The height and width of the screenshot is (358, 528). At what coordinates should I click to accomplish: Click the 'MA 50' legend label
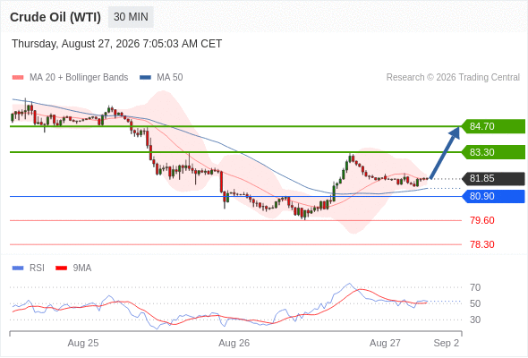[170, 78]
